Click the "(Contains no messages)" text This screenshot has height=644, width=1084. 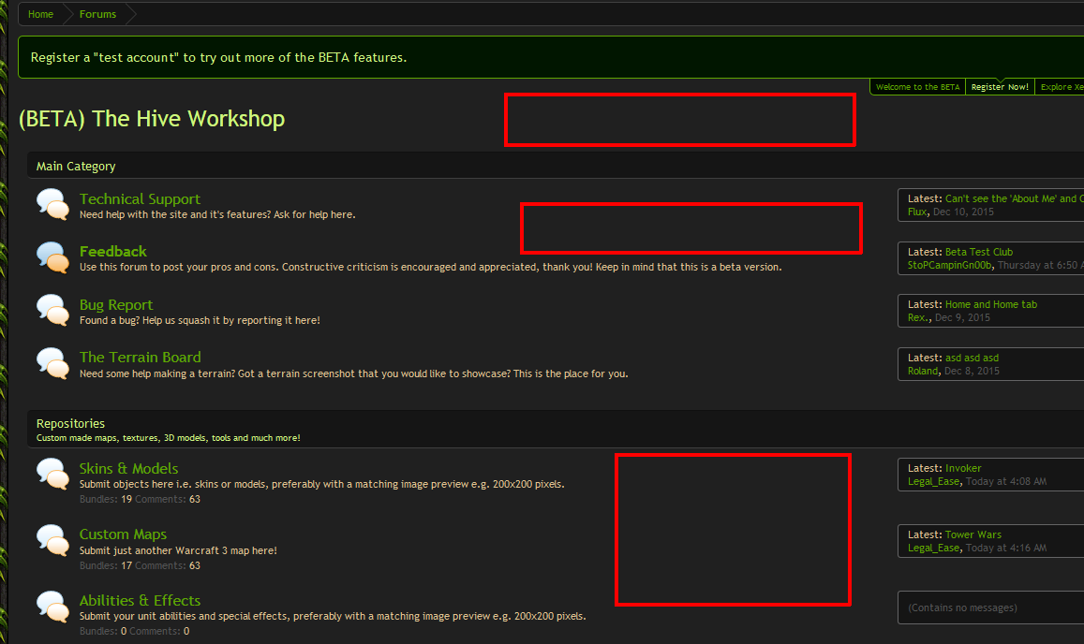coord(962,608)
